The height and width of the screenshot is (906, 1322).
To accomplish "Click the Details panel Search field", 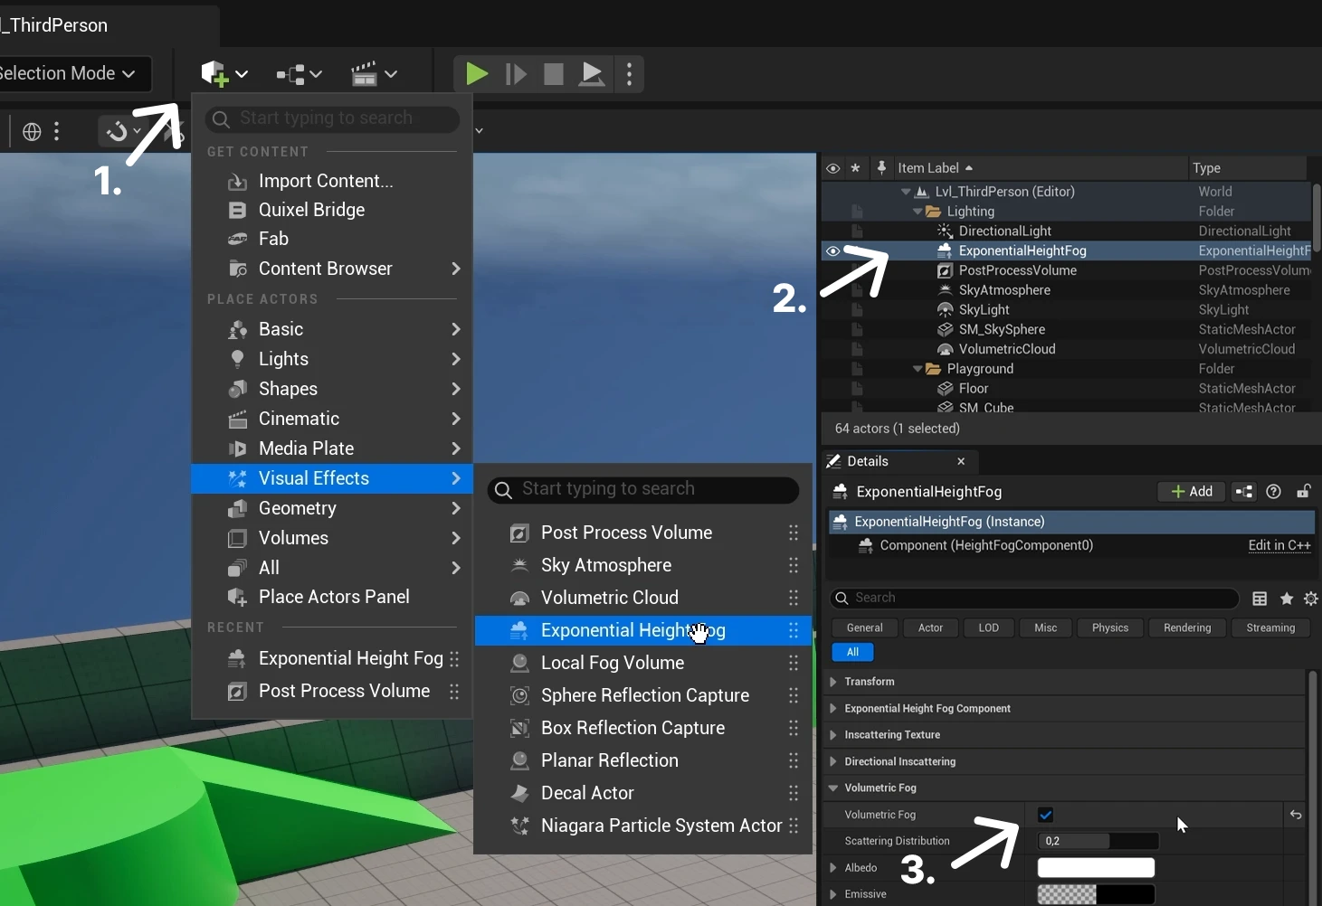I will click(1034, 599).
